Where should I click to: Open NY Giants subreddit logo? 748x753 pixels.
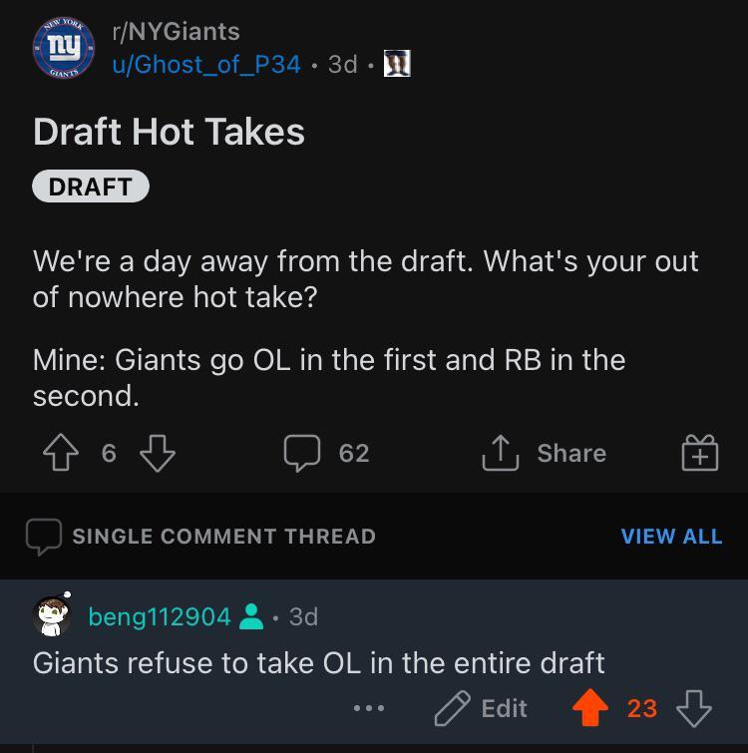pos(63,48)
